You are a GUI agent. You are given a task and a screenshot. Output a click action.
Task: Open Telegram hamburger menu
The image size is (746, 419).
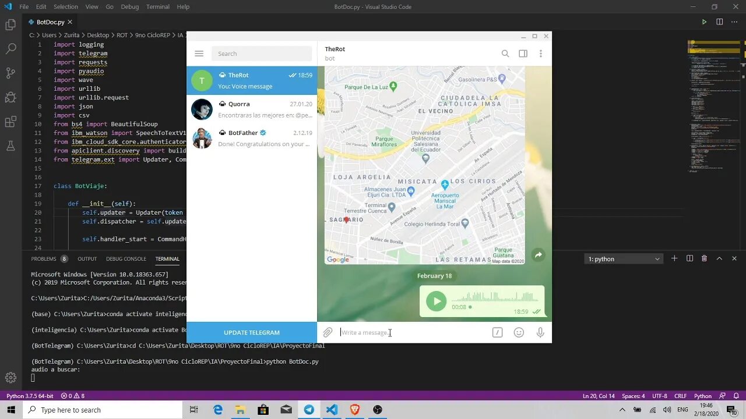coord(199,54)
